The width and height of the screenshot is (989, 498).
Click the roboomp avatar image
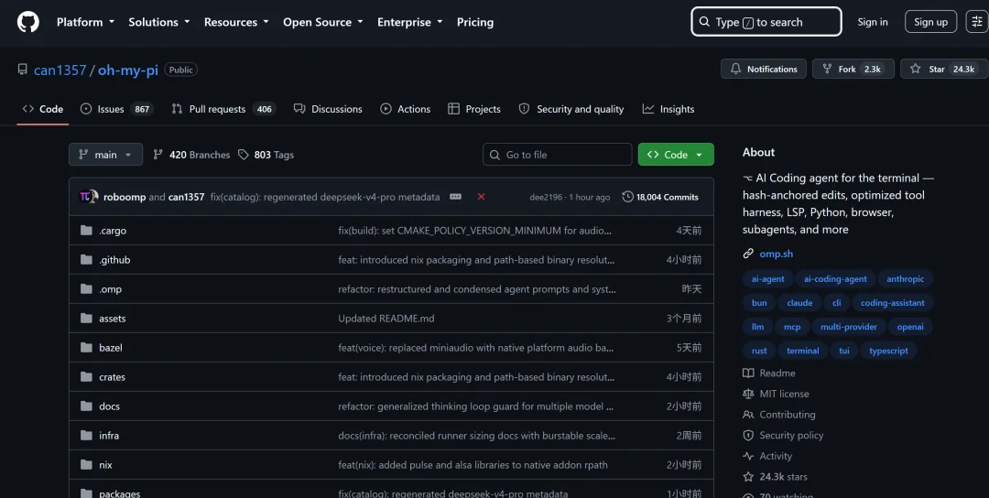tap(88, 197)
